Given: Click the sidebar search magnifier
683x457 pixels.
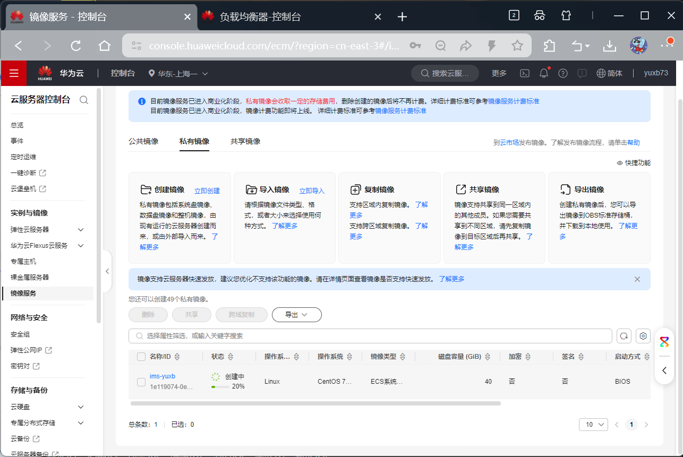Looking at the screenshot, I should point(84,100).
